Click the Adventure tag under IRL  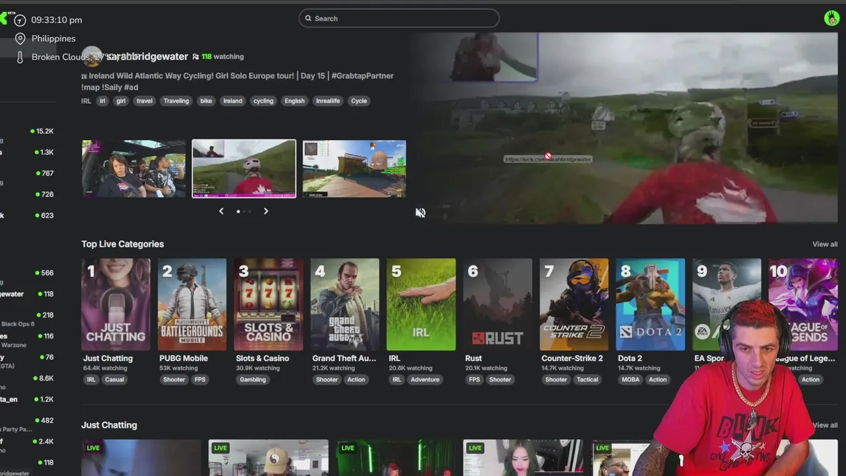(425, 379)
